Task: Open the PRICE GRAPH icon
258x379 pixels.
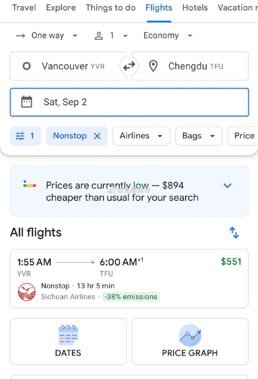Action: tap(190, 335)
